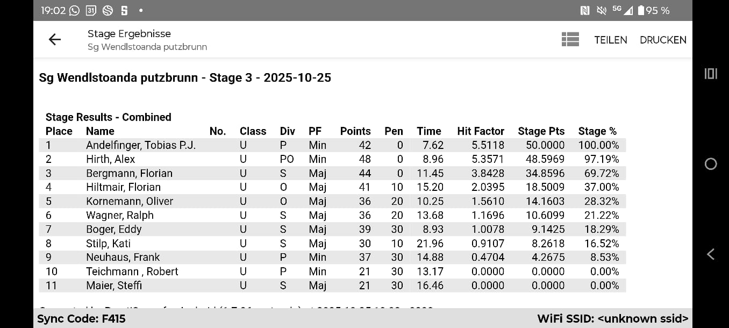Click the TEILEN button
Image resolution: width=729 pixels, height=328 pixels.
[x=610, y=40]
